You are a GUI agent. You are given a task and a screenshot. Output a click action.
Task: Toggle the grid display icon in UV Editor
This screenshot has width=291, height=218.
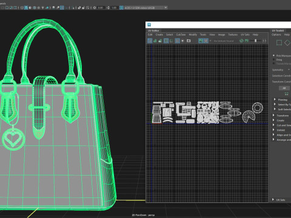point(177,41)
